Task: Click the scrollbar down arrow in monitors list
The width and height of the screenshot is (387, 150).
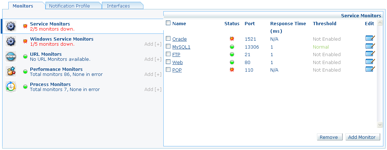Action: click(380, 124)
